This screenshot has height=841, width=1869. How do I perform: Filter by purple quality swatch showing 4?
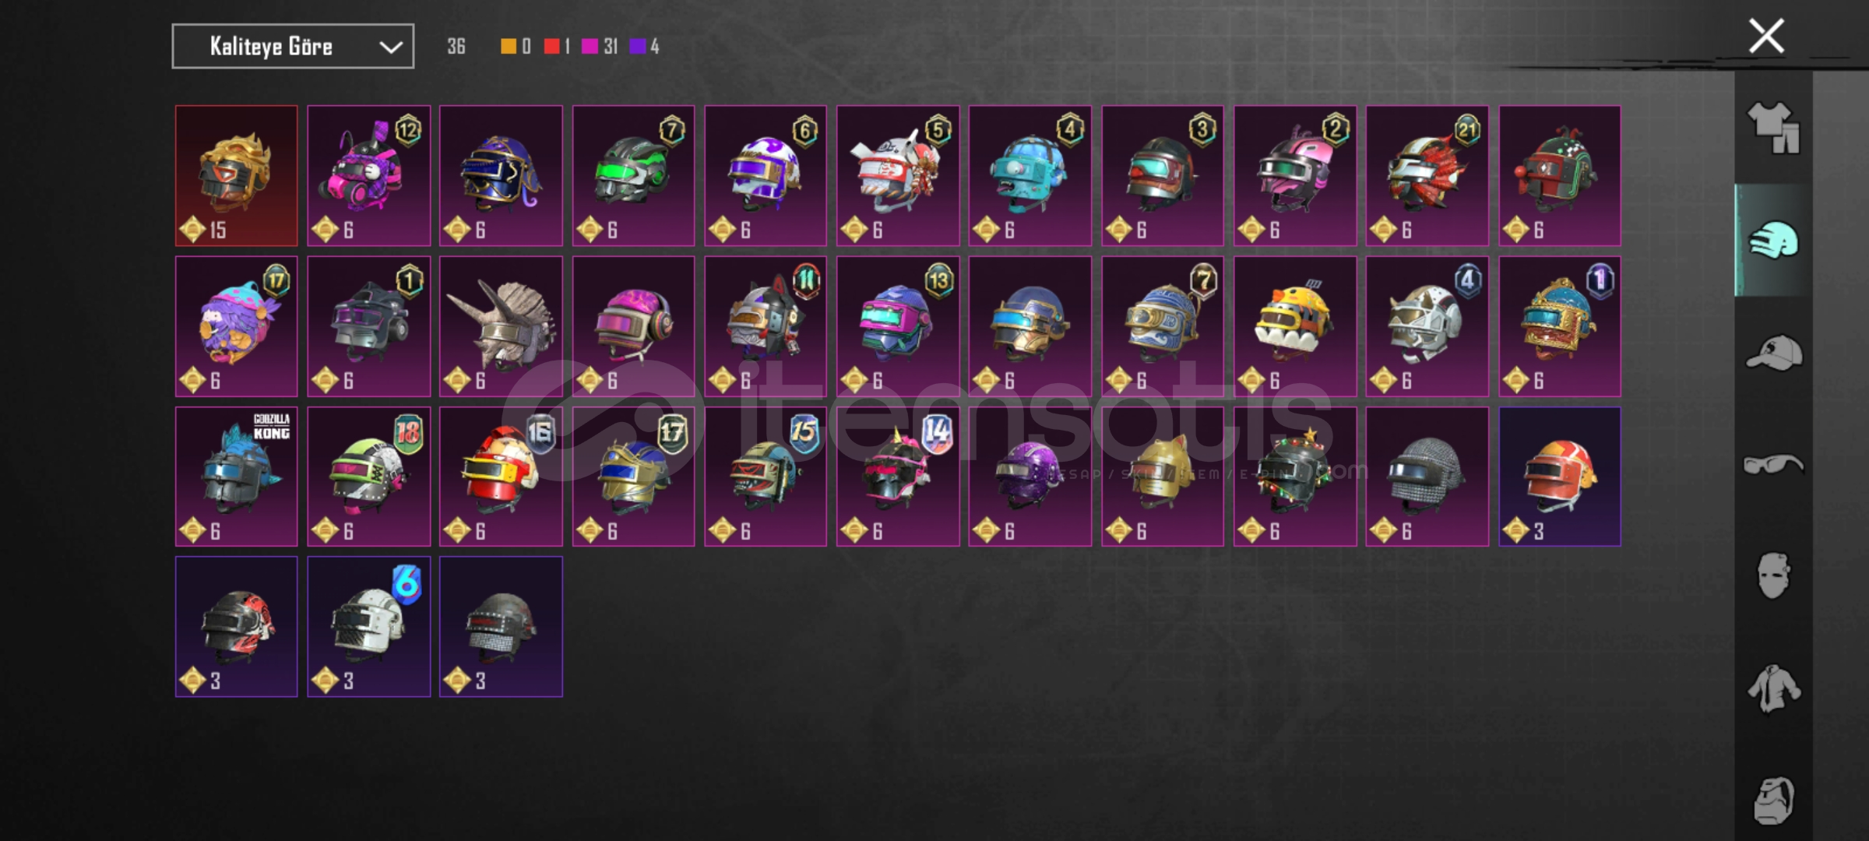coord(645,47)
